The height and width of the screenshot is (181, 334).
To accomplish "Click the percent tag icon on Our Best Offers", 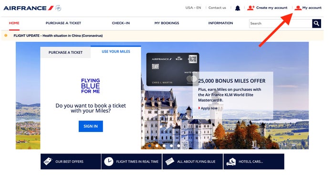I will tap(48, 161).
